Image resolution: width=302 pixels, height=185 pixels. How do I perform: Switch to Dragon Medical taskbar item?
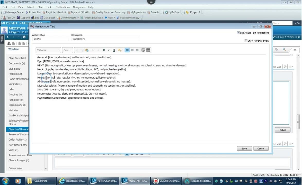[197, 181]
